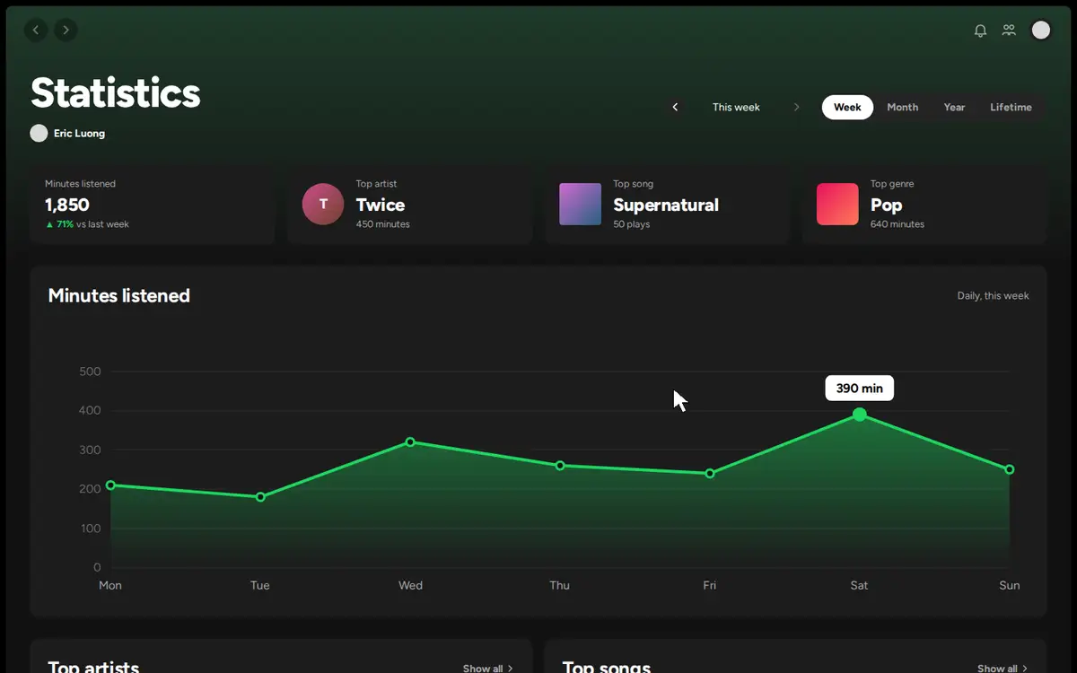Switch to the Year tab

click(x=954, y=107)
